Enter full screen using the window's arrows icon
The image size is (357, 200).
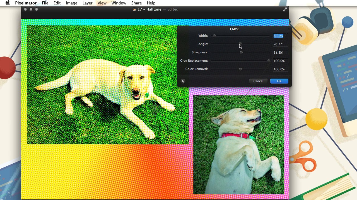285,10
